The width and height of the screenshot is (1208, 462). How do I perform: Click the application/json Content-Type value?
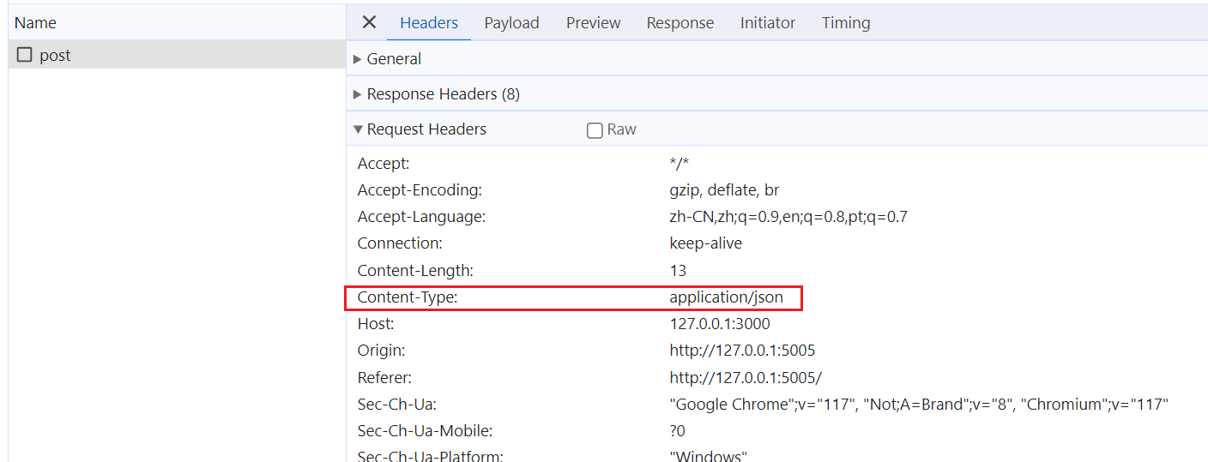click(726, 297)
